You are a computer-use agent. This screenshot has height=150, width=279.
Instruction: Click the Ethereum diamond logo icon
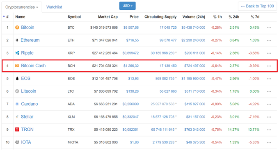pos(17,40)
